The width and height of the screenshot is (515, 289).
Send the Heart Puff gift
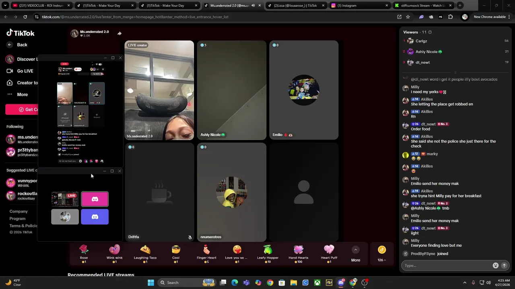point(329,254)
